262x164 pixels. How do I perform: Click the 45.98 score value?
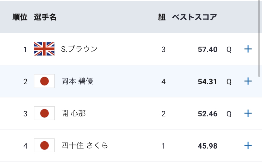click(208, 146)
